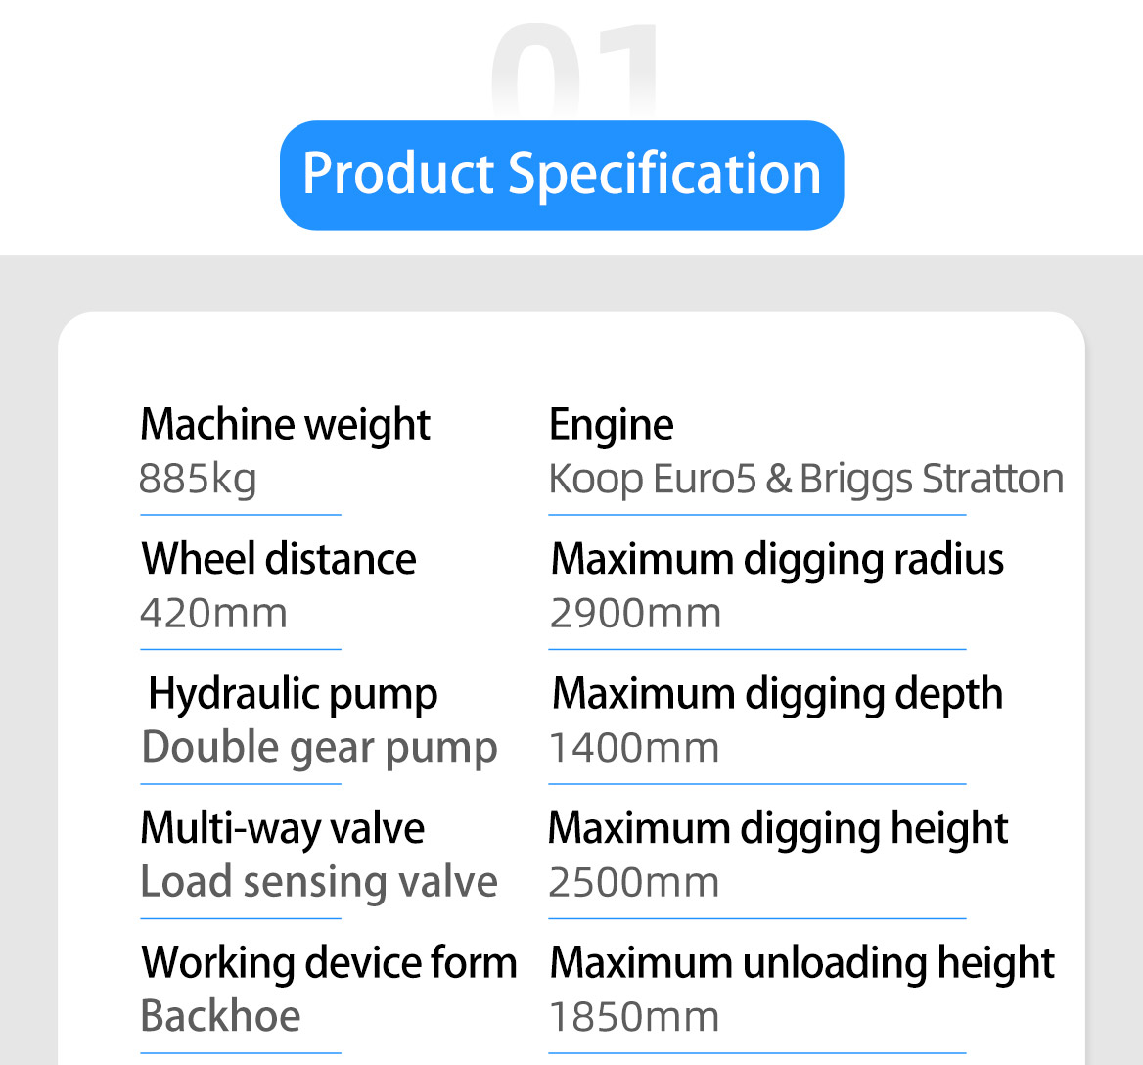
Task: Select the Hydraulic pump label
Action: click(x=293, y=695)
